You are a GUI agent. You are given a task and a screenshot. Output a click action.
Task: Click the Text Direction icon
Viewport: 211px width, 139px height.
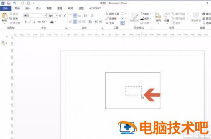pyautogui.click(x=90, y=21)
